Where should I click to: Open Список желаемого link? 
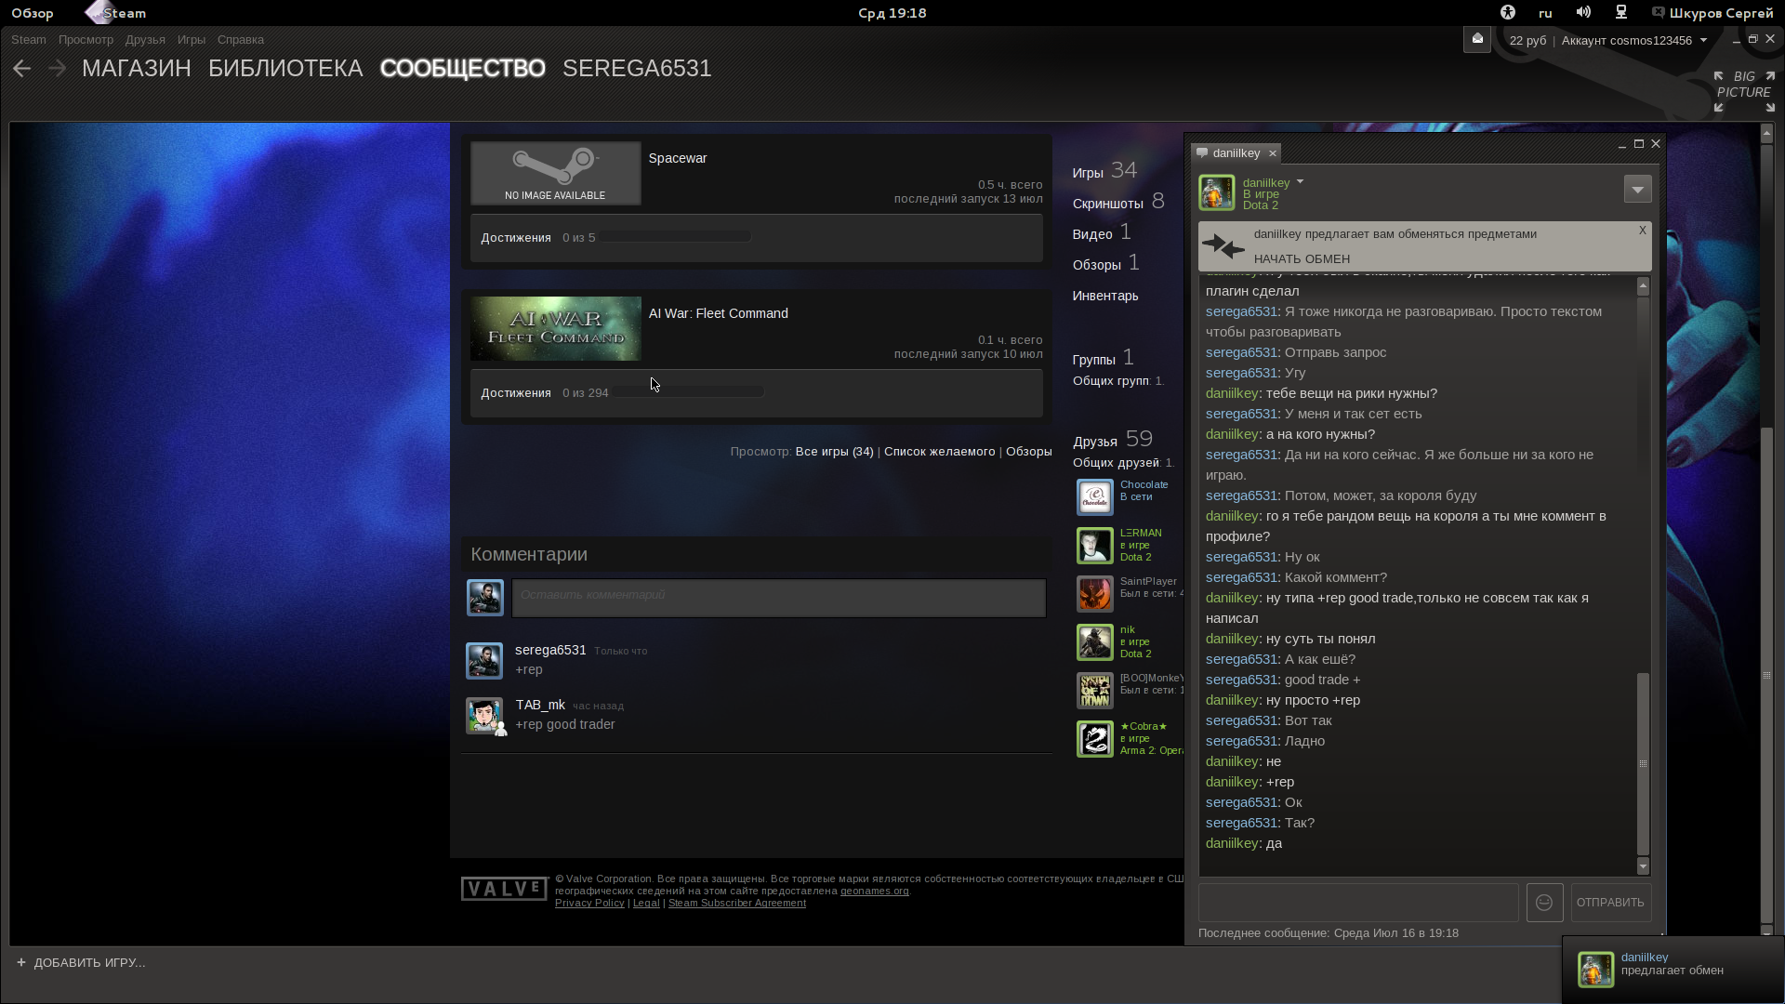pyautogui.click(x=939, y=452)
